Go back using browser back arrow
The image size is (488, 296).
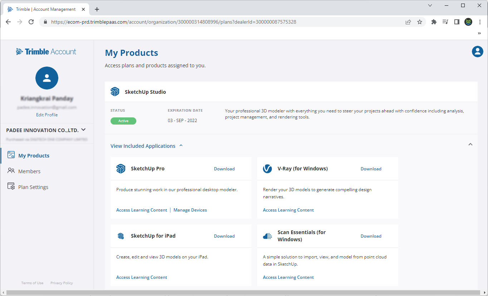tap(9, 22)
